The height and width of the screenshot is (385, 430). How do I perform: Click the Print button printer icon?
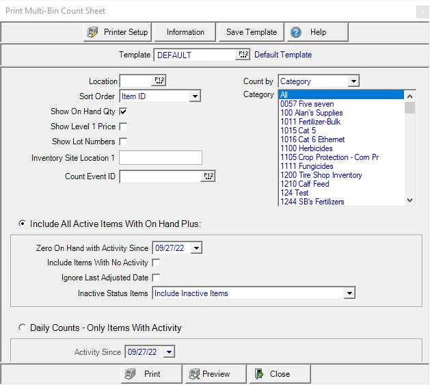tap(130, 374)
